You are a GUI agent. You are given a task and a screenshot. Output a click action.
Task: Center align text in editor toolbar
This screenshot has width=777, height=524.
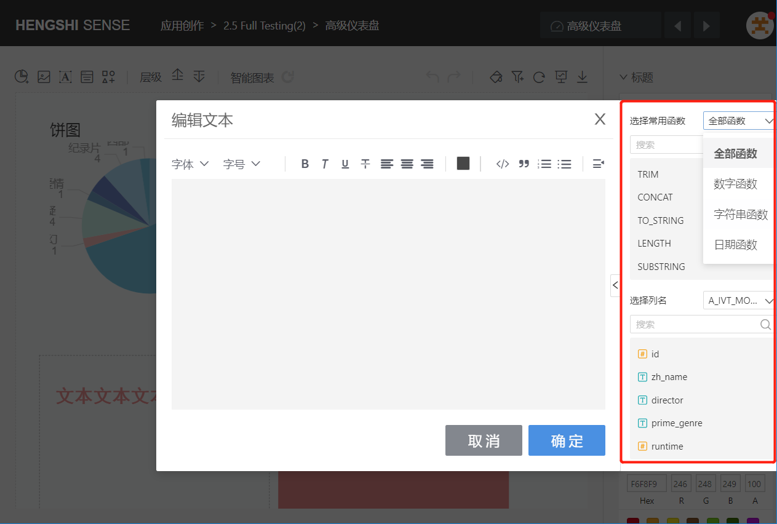(x=407, y=164)
